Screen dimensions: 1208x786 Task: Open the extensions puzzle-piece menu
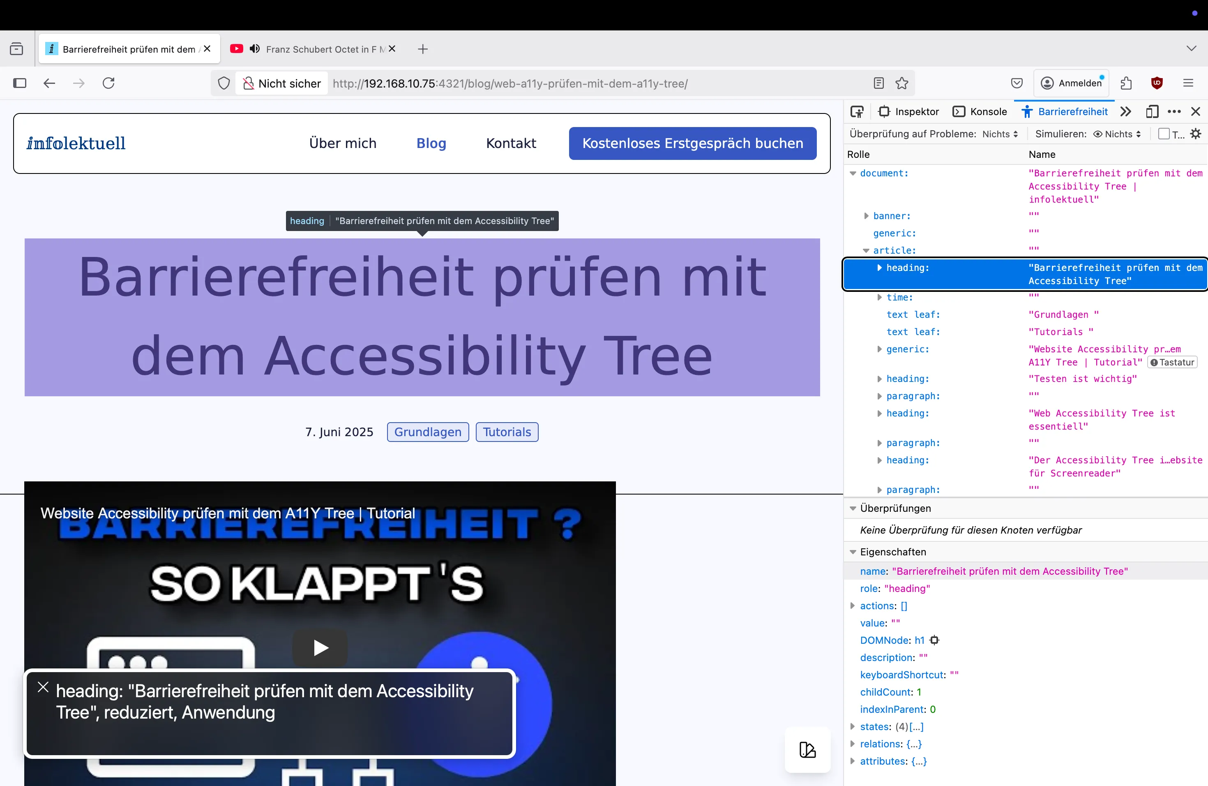(x=1126, y=83)
